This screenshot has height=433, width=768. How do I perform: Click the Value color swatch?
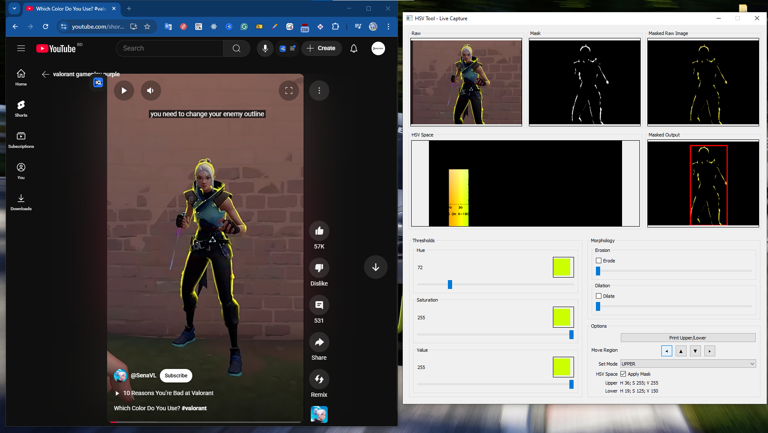click(563, 367)
